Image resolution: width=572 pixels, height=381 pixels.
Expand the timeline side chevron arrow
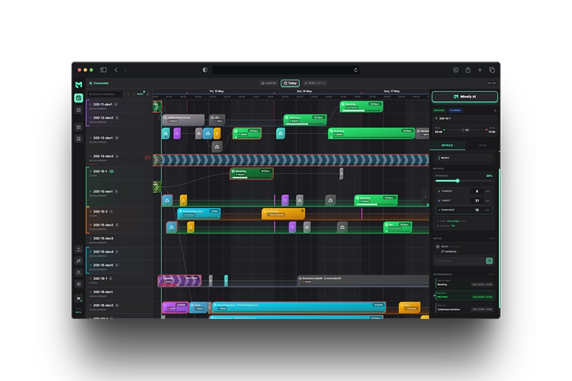click(x=425, y=196)
